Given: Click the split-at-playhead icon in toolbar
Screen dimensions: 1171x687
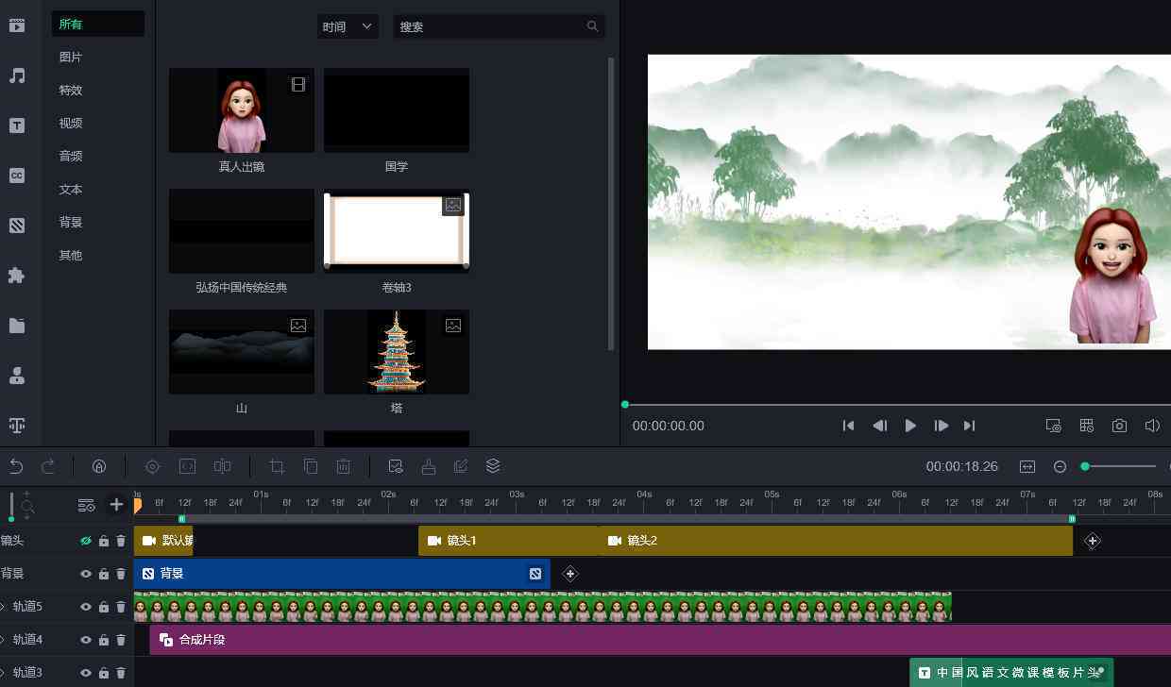Looking at the screenshot, I should click(x=223, y=466).
